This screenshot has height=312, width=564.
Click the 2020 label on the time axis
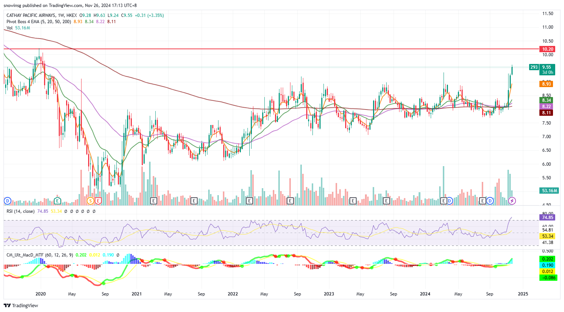40,294
